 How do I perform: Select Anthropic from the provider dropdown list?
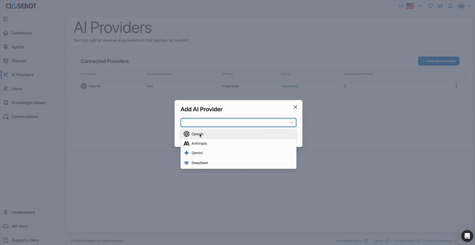(x=239, y=143)
